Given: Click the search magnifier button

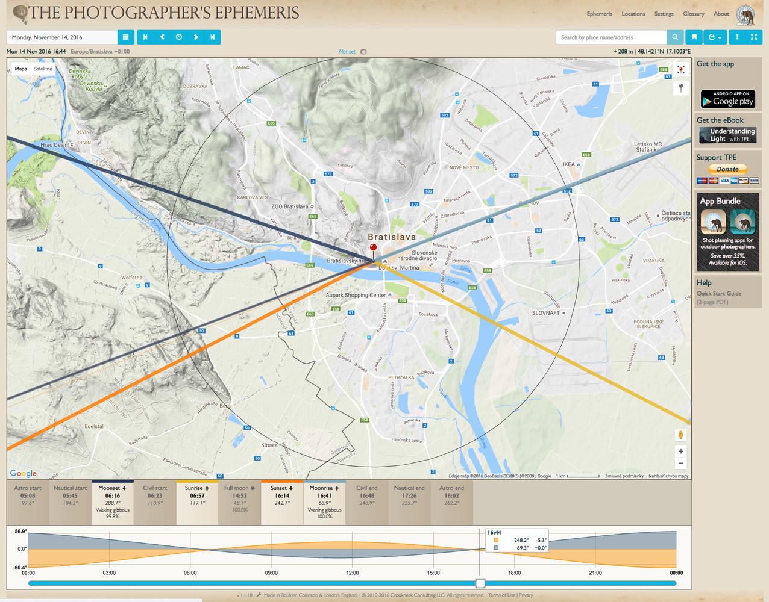Looking at the screenshot, I should pyautogui.click(x=675, y=37).
